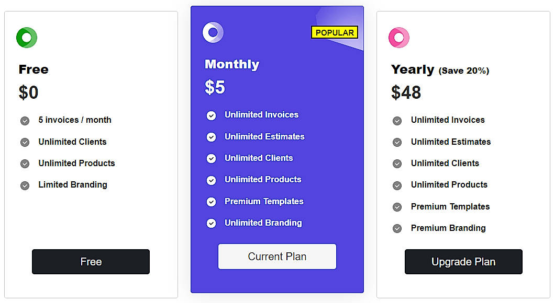Click the checkmark beside Premium Templates on Yearly
The image size is (554, 303).
(x=397, y=207)
